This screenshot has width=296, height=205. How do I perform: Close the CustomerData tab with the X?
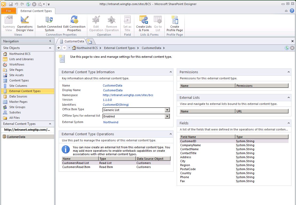pos(293,41)
